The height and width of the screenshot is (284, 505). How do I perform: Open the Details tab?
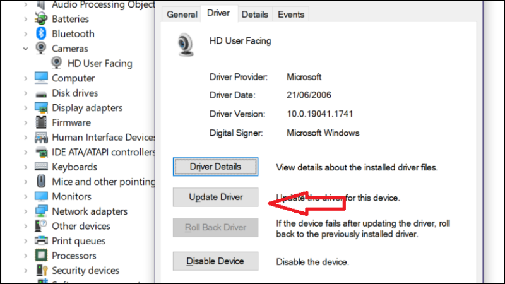[255, 15]
